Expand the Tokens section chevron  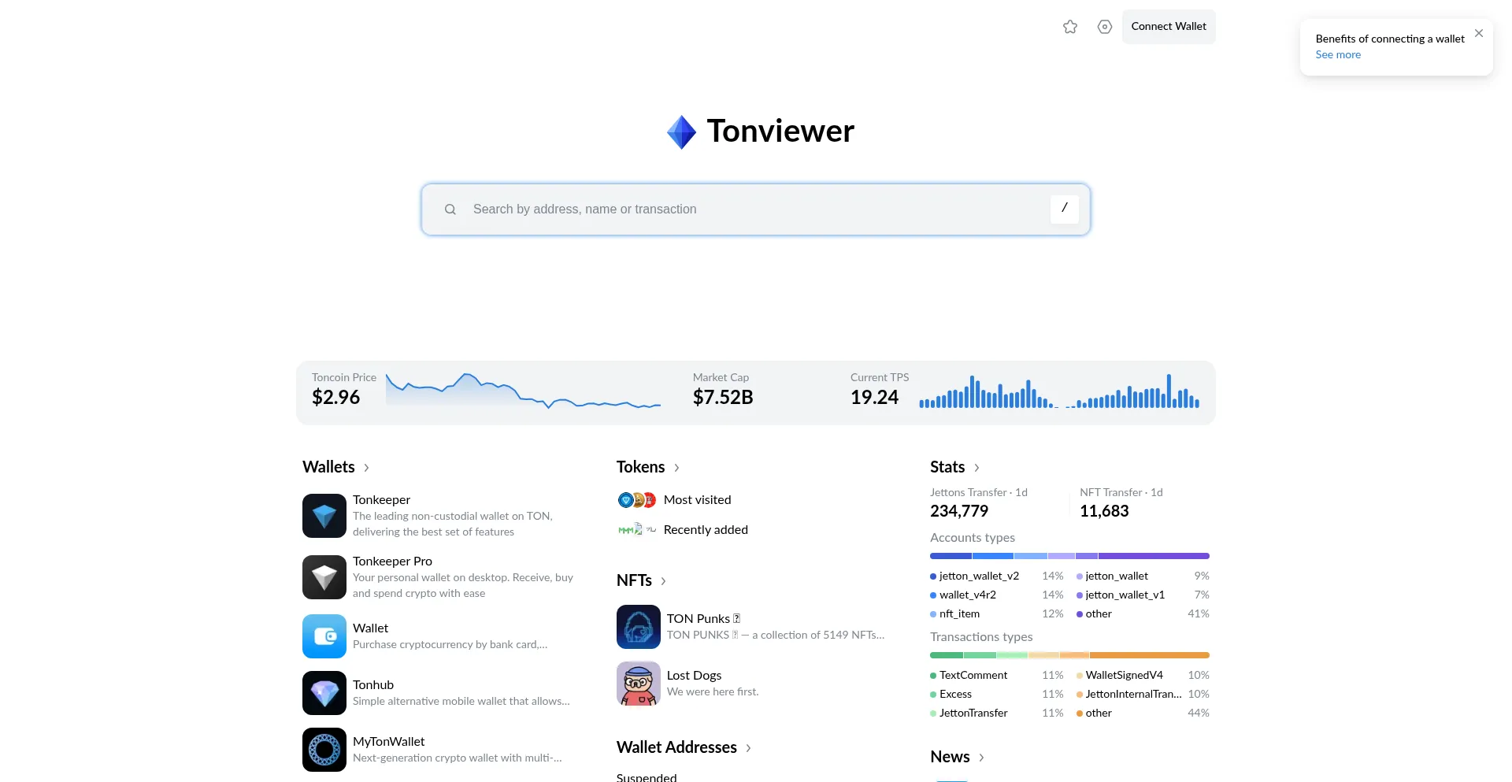pyautogui.click(x=676, y=468)
